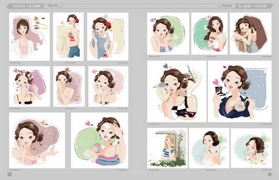Screen dimensions: 279x180
Task: Open woman with hair dryer and makeup palette
Action: pos(177,91)
